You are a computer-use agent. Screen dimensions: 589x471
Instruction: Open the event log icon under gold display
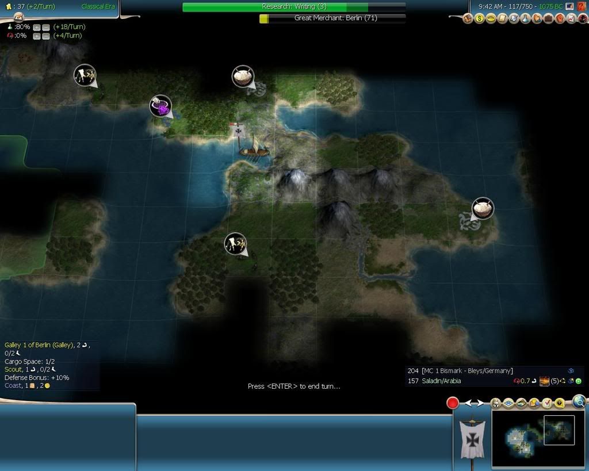point(18,17)
